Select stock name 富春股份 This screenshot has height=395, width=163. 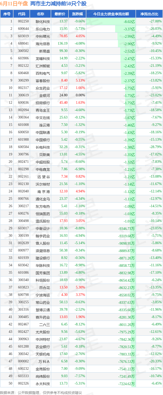click(43, 81)
